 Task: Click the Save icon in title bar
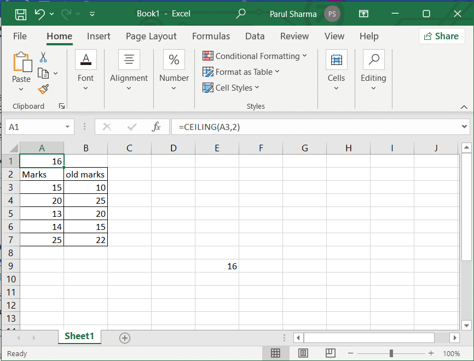[x=21, y=14]
